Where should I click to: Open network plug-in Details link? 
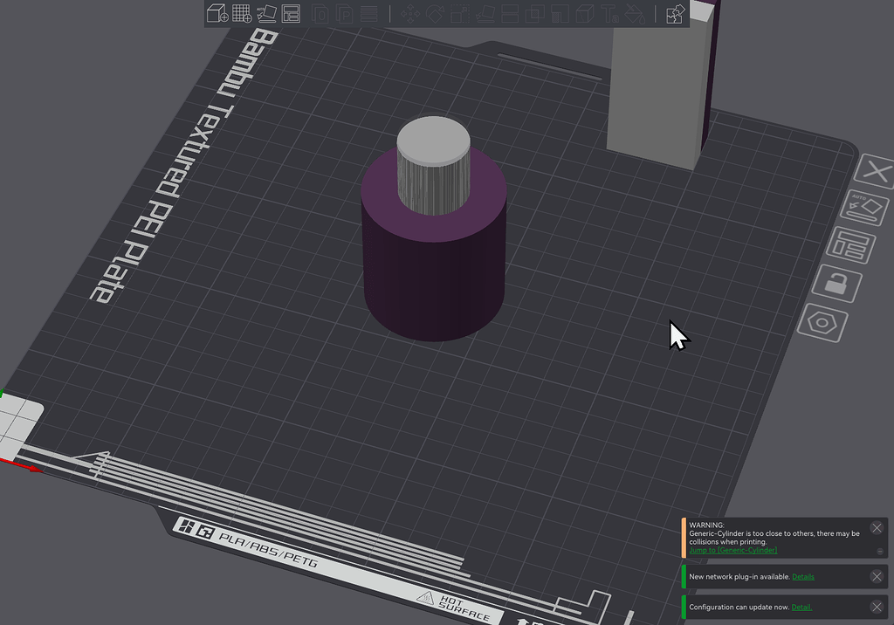click(803, 576)
